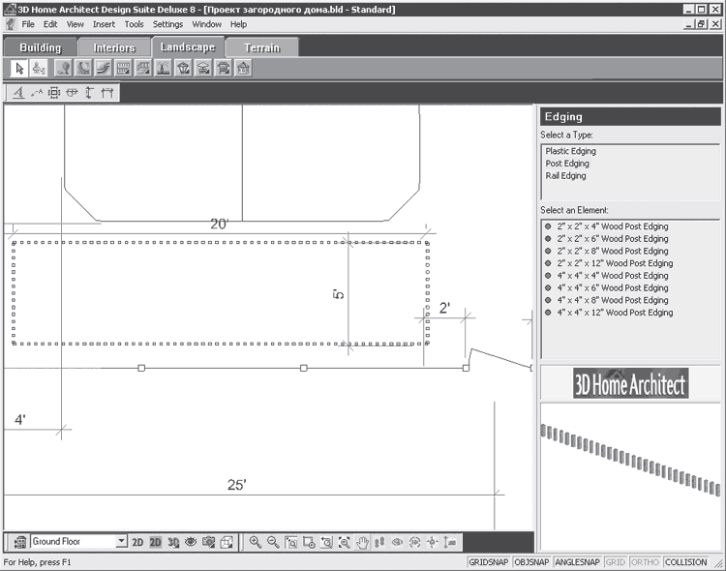Open the Insert menu
The width and height of the screenshot is (726, 571).
(x=104, y=23)
